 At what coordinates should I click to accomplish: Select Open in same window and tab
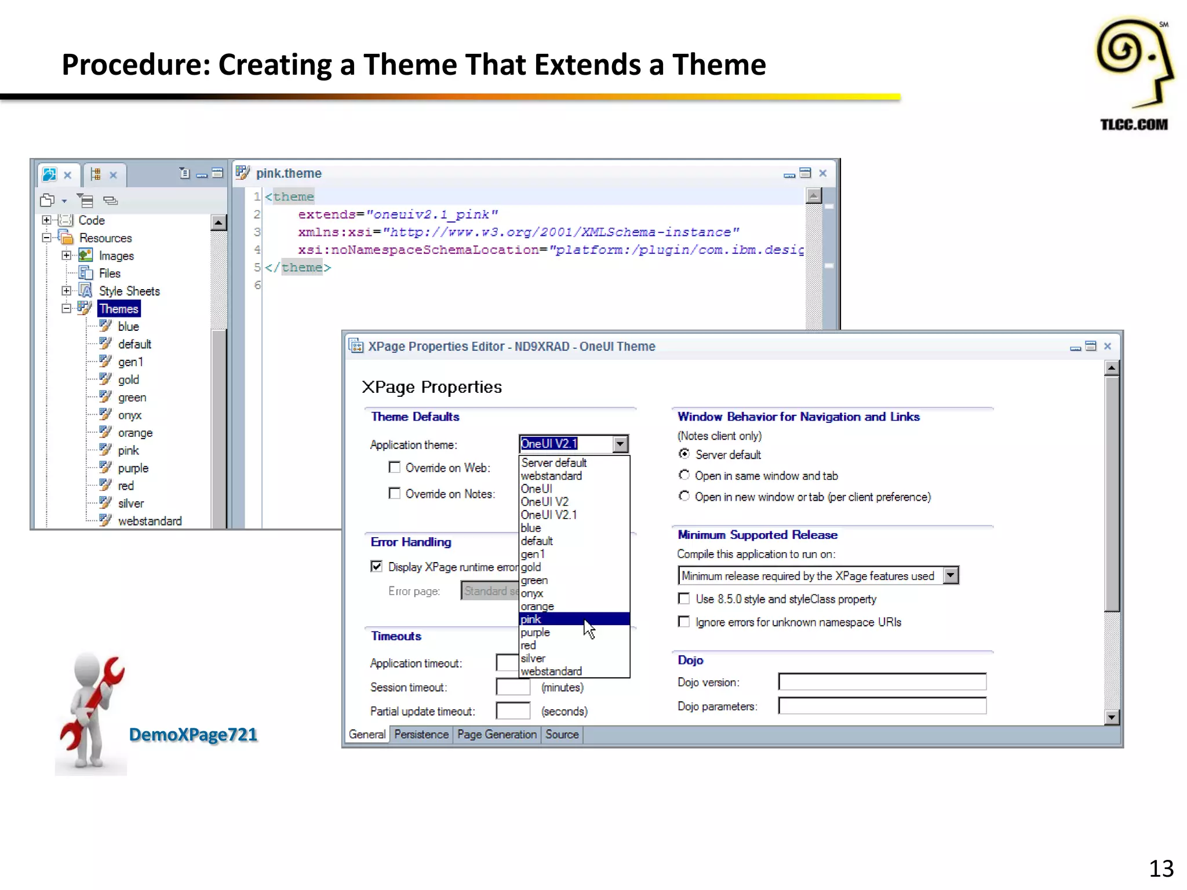click(x=684, y=475)
